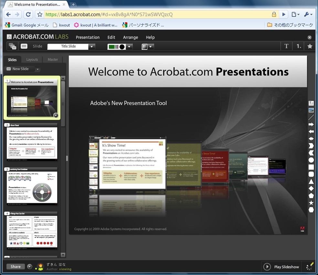Open Gmail bookmark in bookmarks bar

(x=27, y=25)
